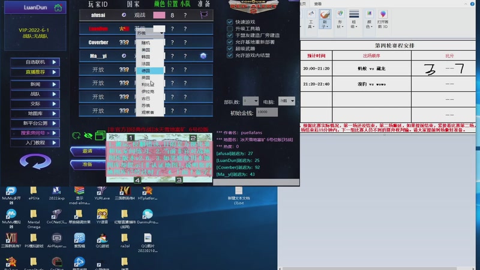Select 美国 in the country list

(x=149, y=50)
